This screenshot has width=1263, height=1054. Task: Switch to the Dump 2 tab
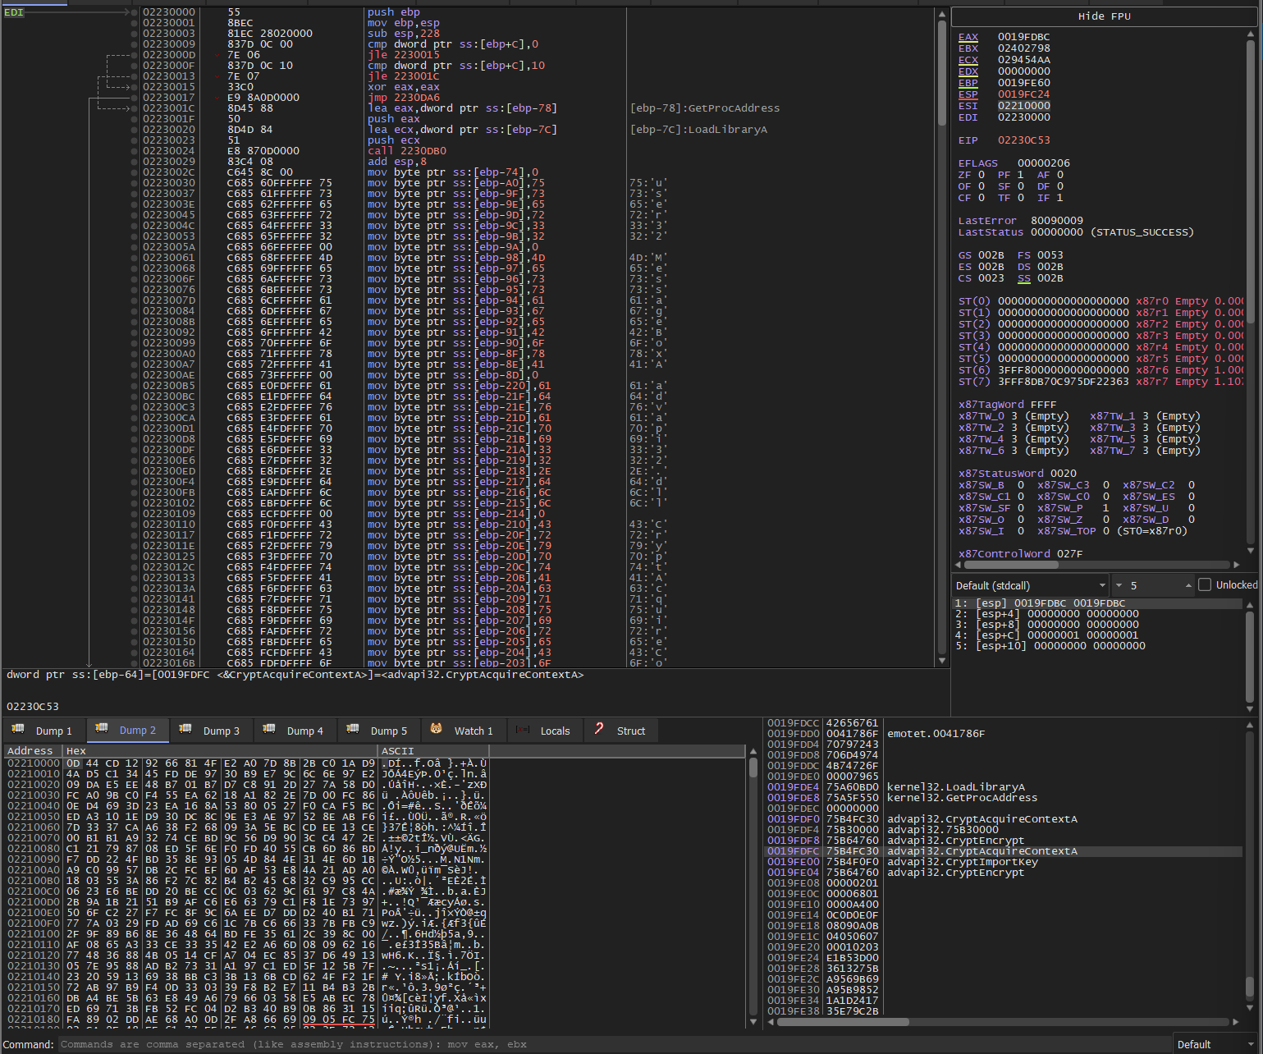[x=126, y=730]
